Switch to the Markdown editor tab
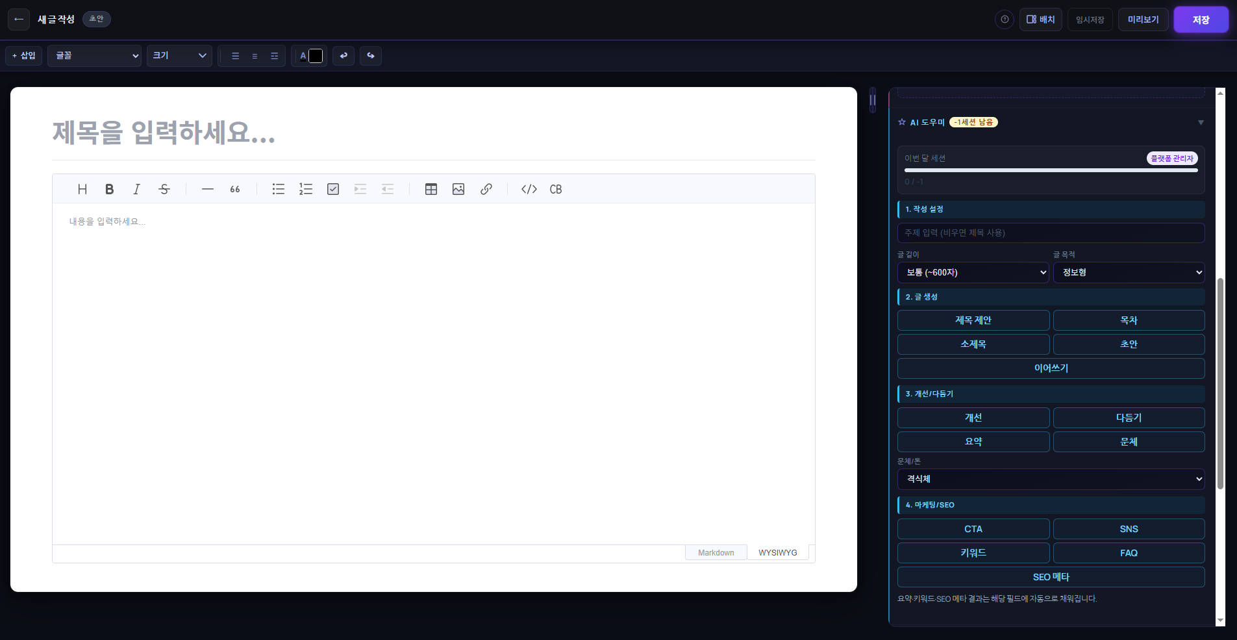The width and height of the screenshot is (1237, 640). (x=716, y=552)
